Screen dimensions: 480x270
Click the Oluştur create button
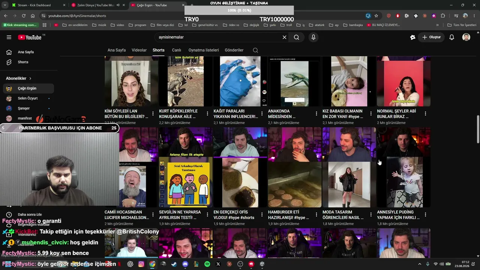tap(431, 37)
